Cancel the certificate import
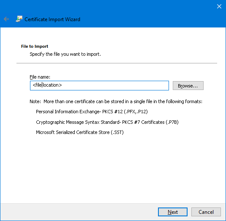Screen dimensions: 226x221 (x=206, y=212)
